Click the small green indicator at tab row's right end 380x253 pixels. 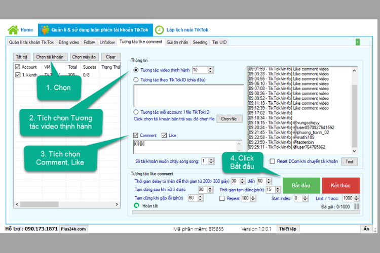coord(358,42)
